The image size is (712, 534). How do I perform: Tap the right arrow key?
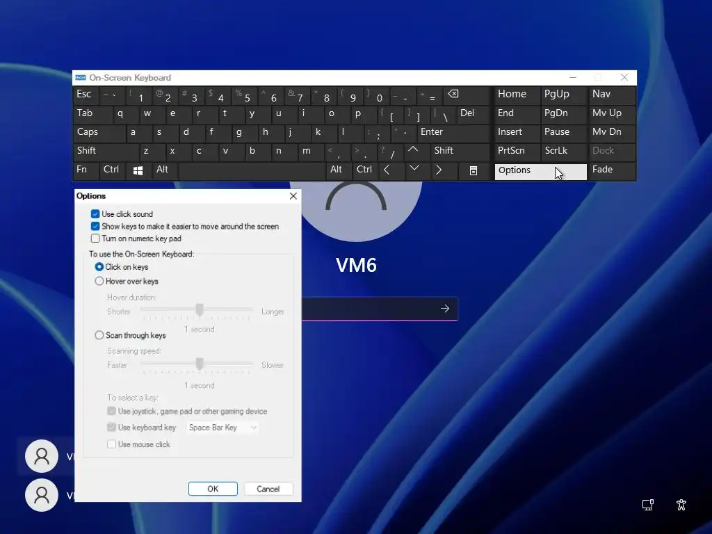(x=439, y=171)
